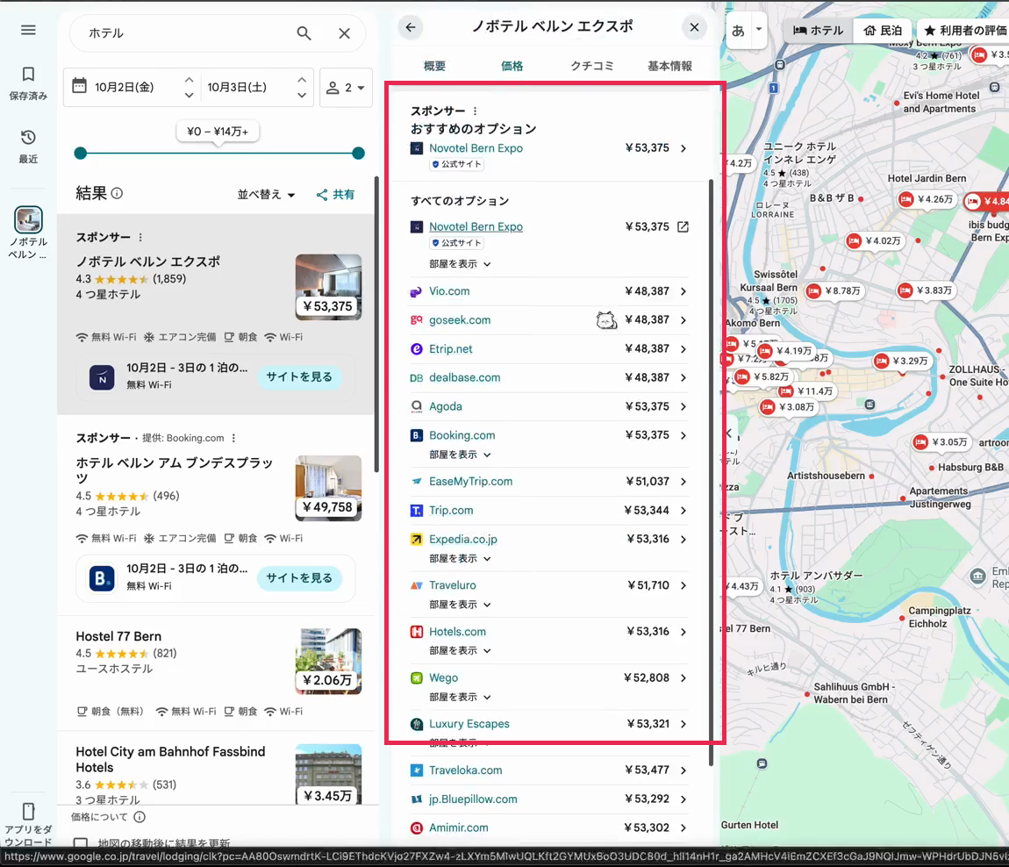Switch to the 価格 tab
Screen dimensions: 1009x867
(x=512, y=66)
